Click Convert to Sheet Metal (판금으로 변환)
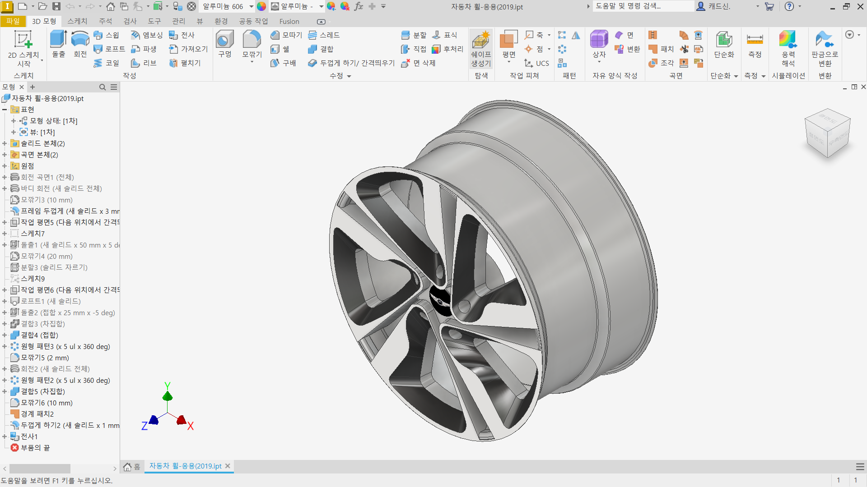 (825, 49)
